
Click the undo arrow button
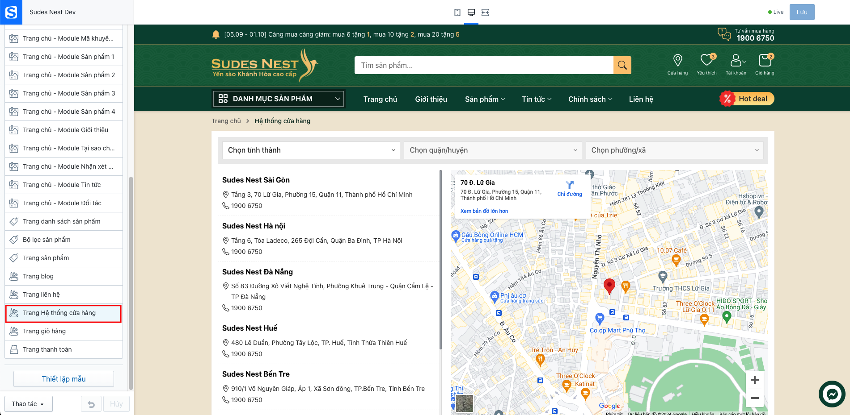pyautogui.click(x=91, y=404)
